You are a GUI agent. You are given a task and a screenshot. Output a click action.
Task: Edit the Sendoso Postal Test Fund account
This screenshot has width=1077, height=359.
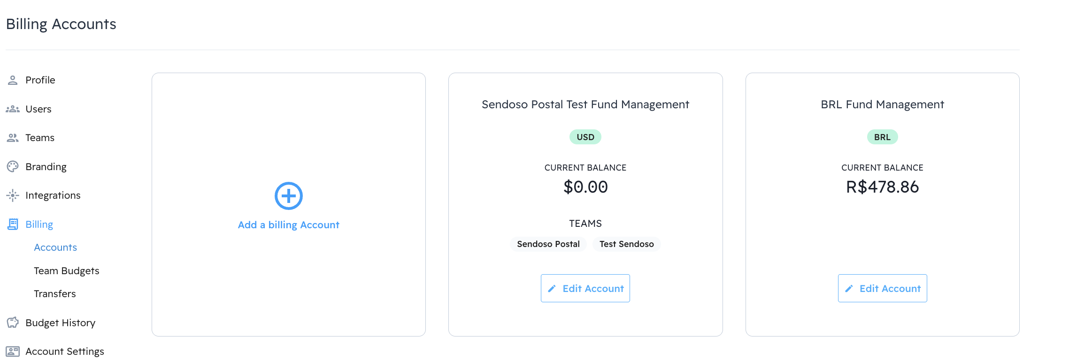coord(585,288)
